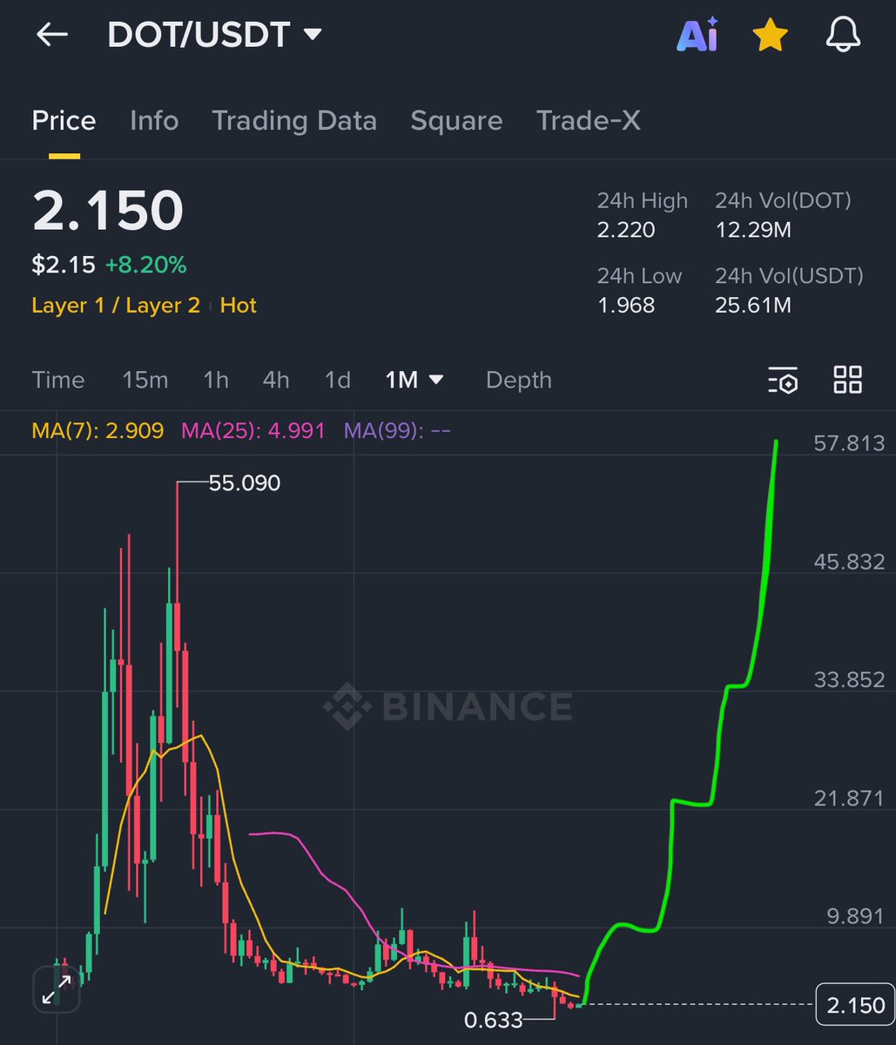896x1045 pixels.
Task: Switch chart to Depth view
Action: [518, 380]
